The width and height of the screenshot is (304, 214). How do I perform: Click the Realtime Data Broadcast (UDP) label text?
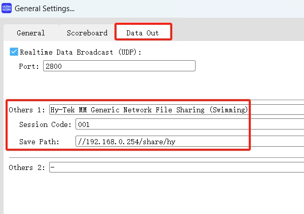pyautogui.click(x=81, y=52)
